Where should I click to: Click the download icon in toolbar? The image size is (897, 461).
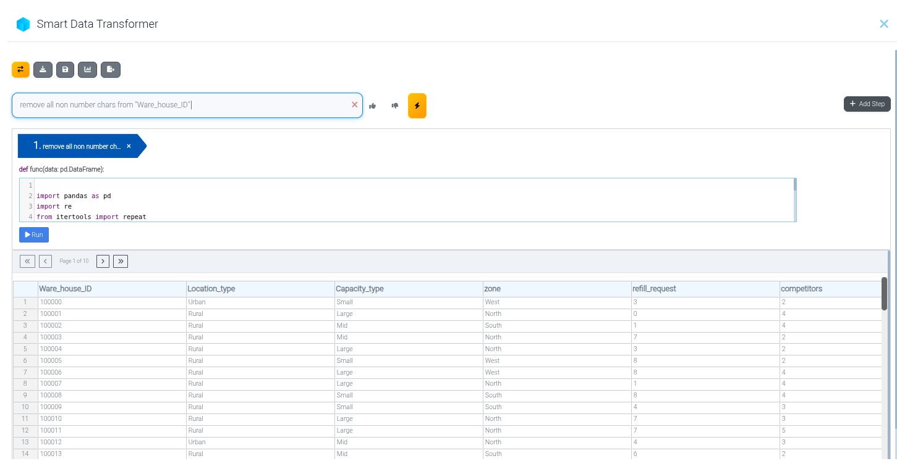(x=43, y=70)
